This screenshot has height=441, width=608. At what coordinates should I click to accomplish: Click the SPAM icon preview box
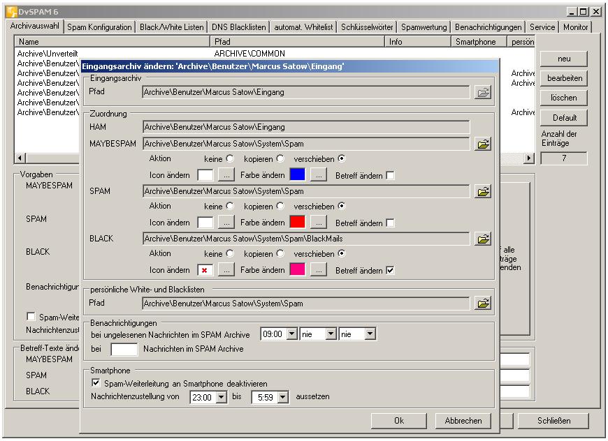coord(205,223)
